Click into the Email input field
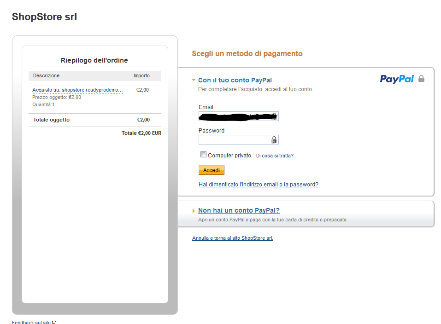441x324 pixels. click(x=234, y=116)
